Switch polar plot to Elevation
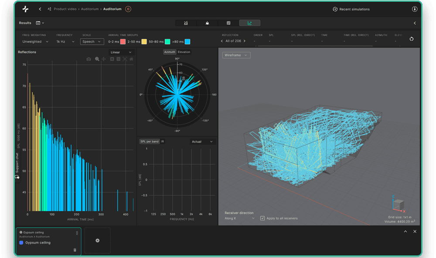 pyautogui.click(x=184, y=52)
